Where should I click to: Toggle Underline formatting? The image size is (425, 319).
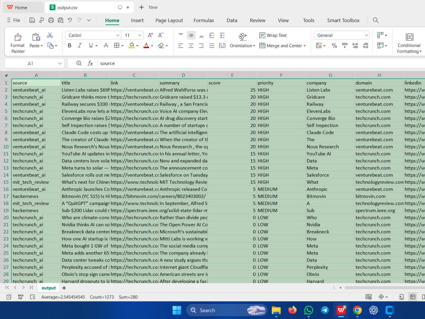click(x=91, y=46)
